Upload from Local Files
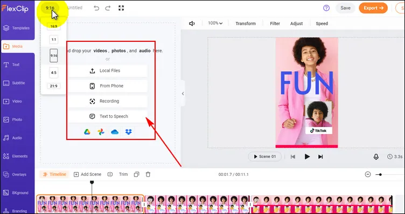This screenshot has width=405, height=214. coord(108,71)
